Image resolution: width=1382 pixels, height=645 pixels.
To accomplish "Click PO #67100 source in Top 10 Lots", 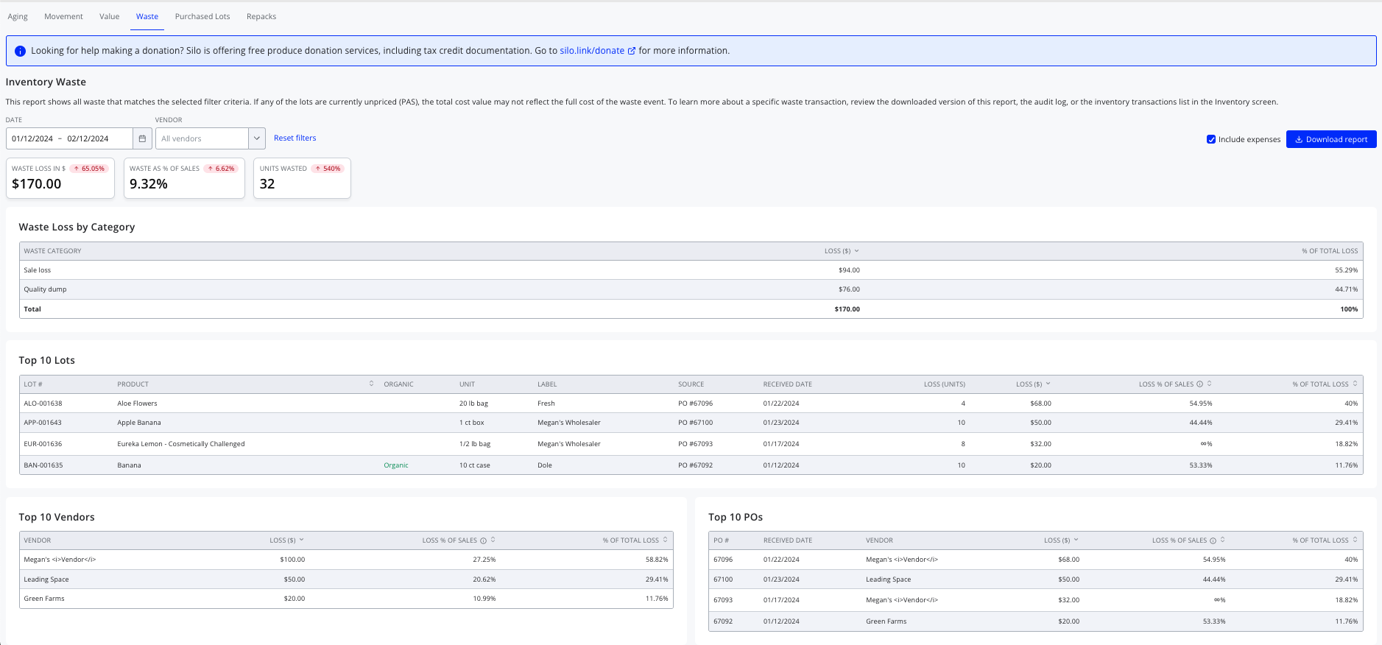I will (x=695, y=423).
